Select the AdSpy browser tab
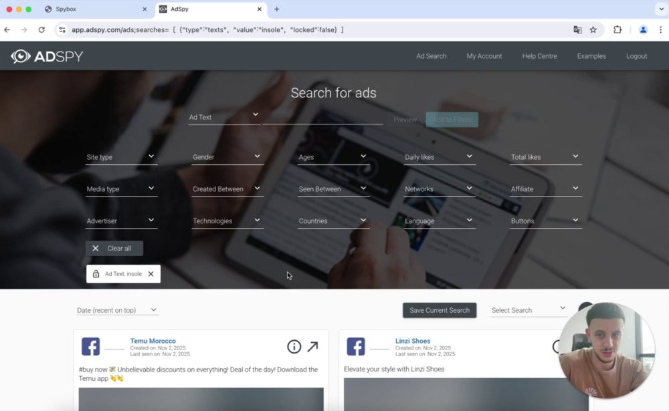The image size is (669, 411). coord(211,9)
